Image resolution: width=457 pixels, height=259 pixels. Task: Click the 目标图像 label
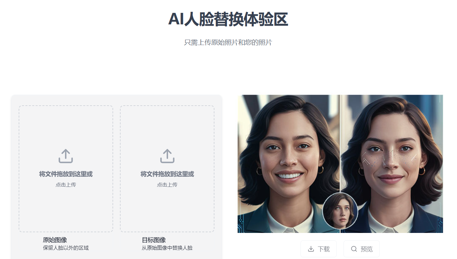tap(154, 240)
